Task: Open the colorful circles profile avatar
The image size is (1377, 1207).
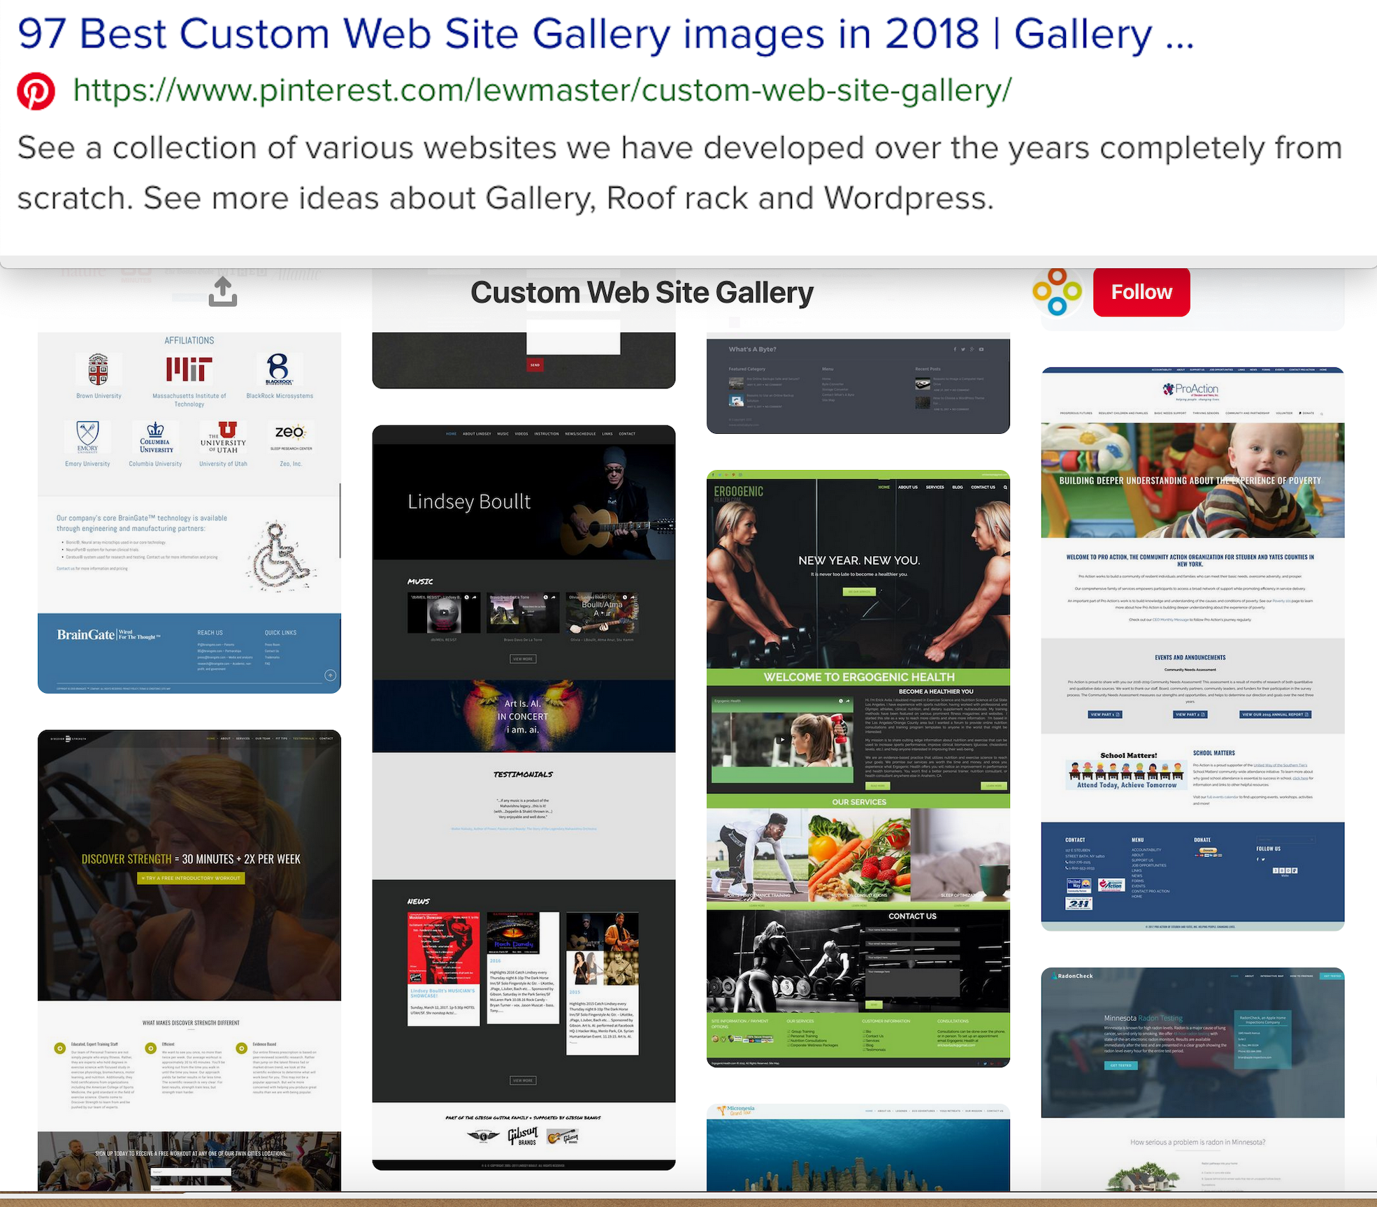Action: click(1057, 291)
